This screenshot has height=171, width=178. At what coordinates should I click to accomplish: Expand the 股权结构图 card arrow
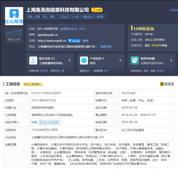[171, 61]
